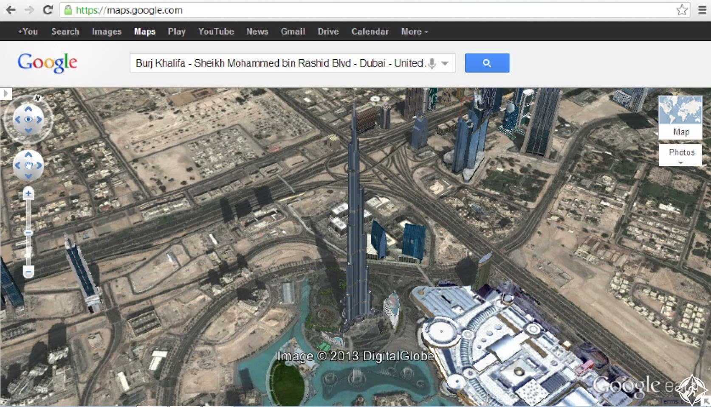Image resolution: width=711 pixels, height=407 pixels.
Task: Reload the page with refresh icon
Action: [48, 10]
